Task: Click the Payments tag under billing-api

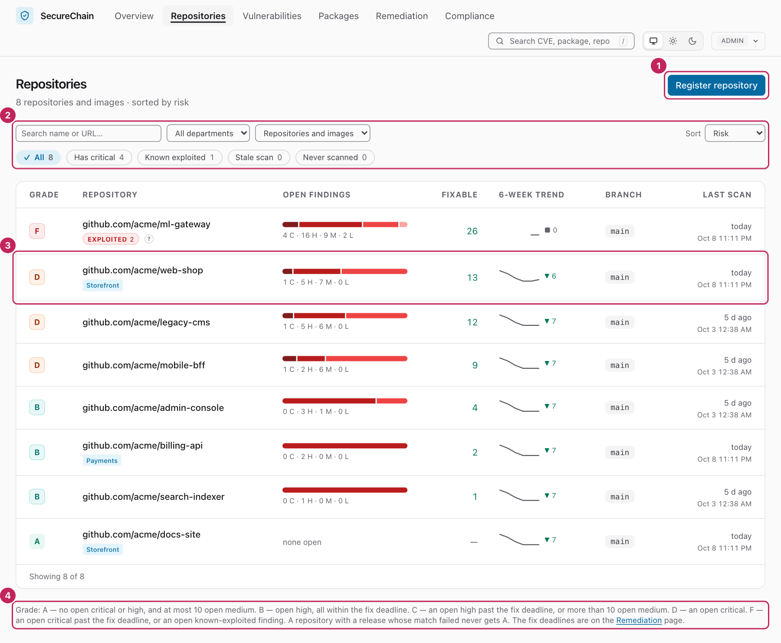Action: click(x=102, y=460)
